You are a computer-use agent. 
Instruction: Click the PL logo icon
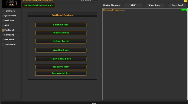[x=12, y=3]
